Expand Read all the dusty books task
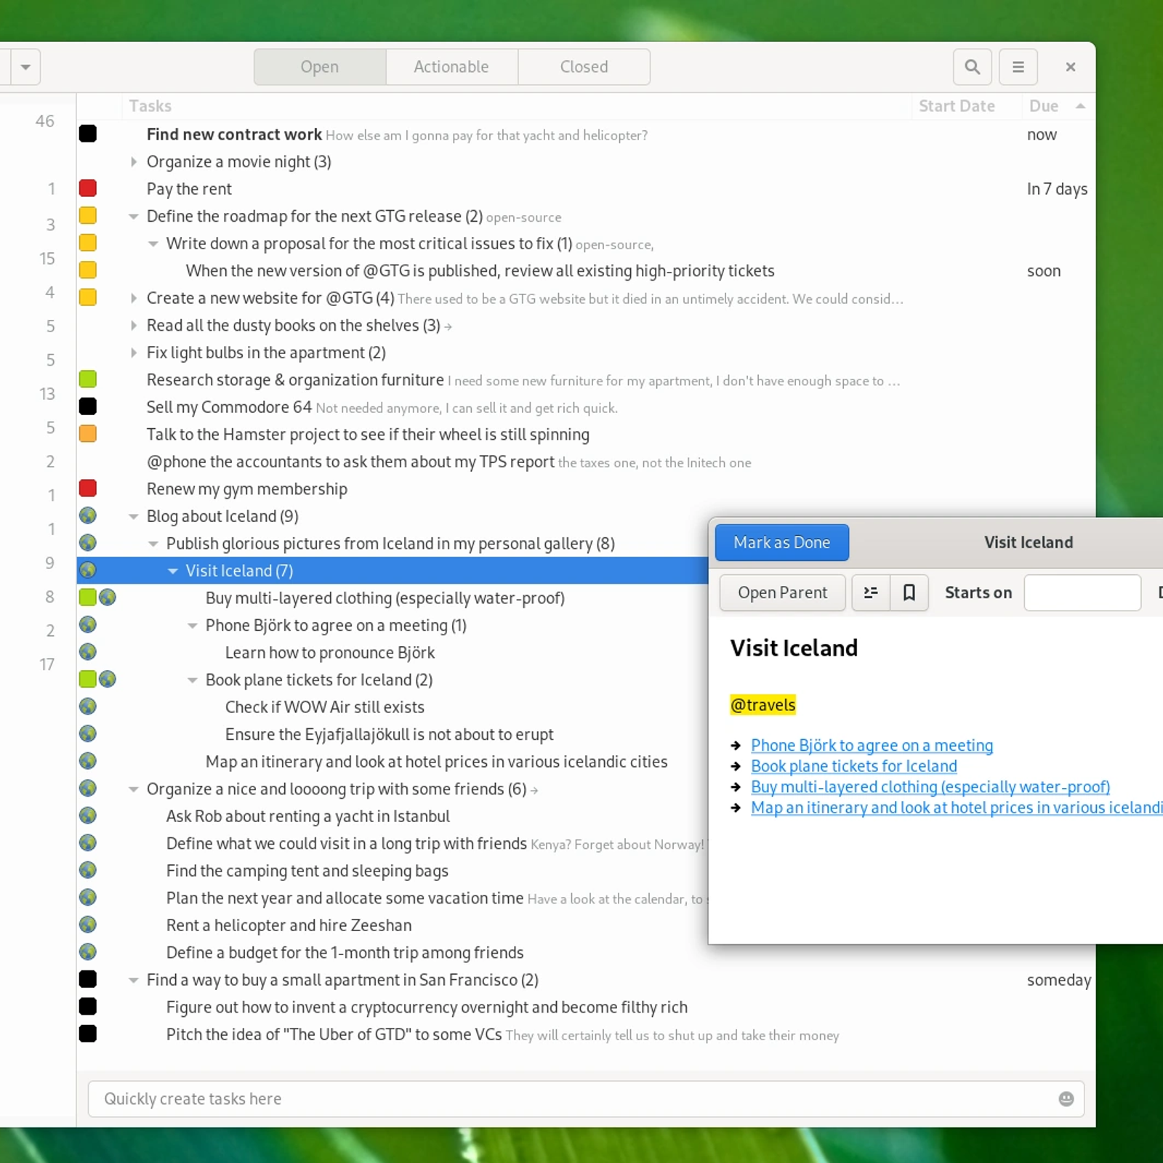Image resolution: width=1163 pixels, height=1163 pixels. [x=134, y=325]
